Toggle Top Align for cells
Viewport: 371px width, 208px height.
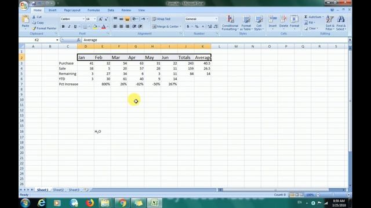(x=115, y=19)
